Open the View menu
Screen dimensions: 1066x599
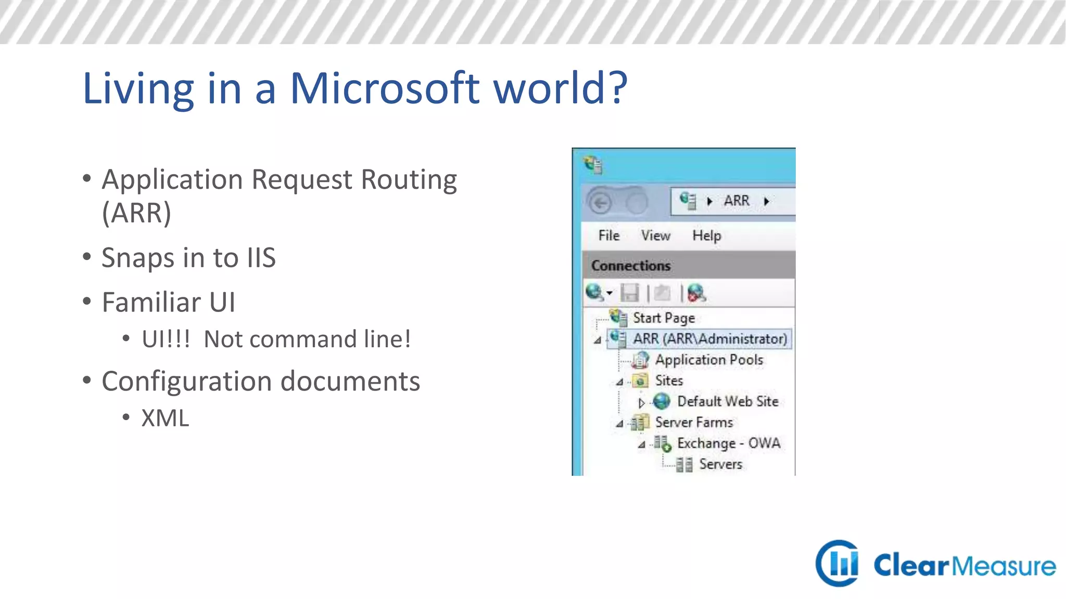tap(655, 236)
